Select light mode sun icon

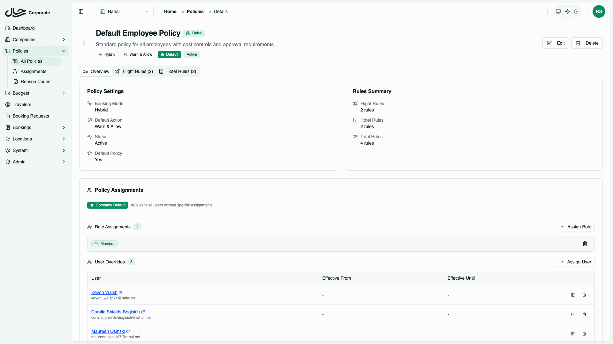coord(567,11)
